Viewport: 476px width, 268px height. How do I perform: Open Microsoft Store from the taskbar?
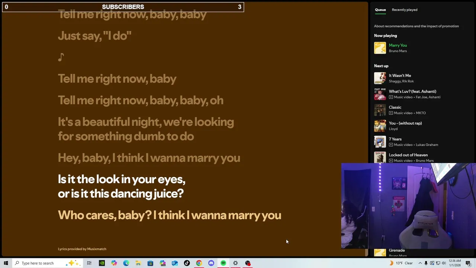pyautogui.click(x=150, y=263)
